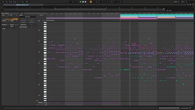The image size is (195, 110).
Task: Toggle the orange Automation Arm button
Action: 91,2
